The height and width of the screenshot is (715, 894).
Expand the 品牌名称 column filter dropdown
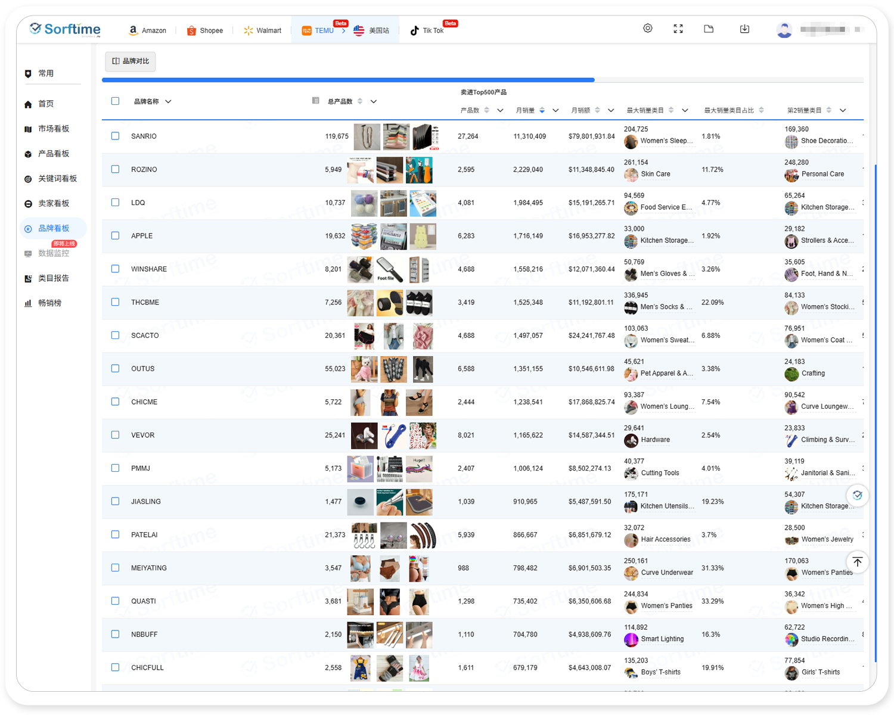pos(168,102)
